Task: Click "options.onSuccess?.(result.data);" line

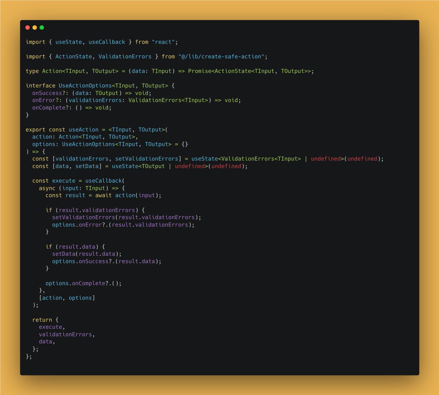Action: coord(106,261)
